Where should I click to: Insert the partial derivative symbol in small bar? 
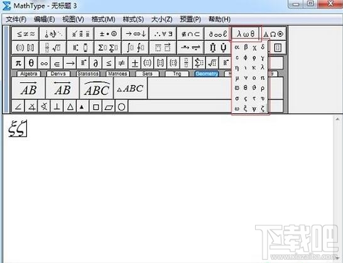pos(96,63)
